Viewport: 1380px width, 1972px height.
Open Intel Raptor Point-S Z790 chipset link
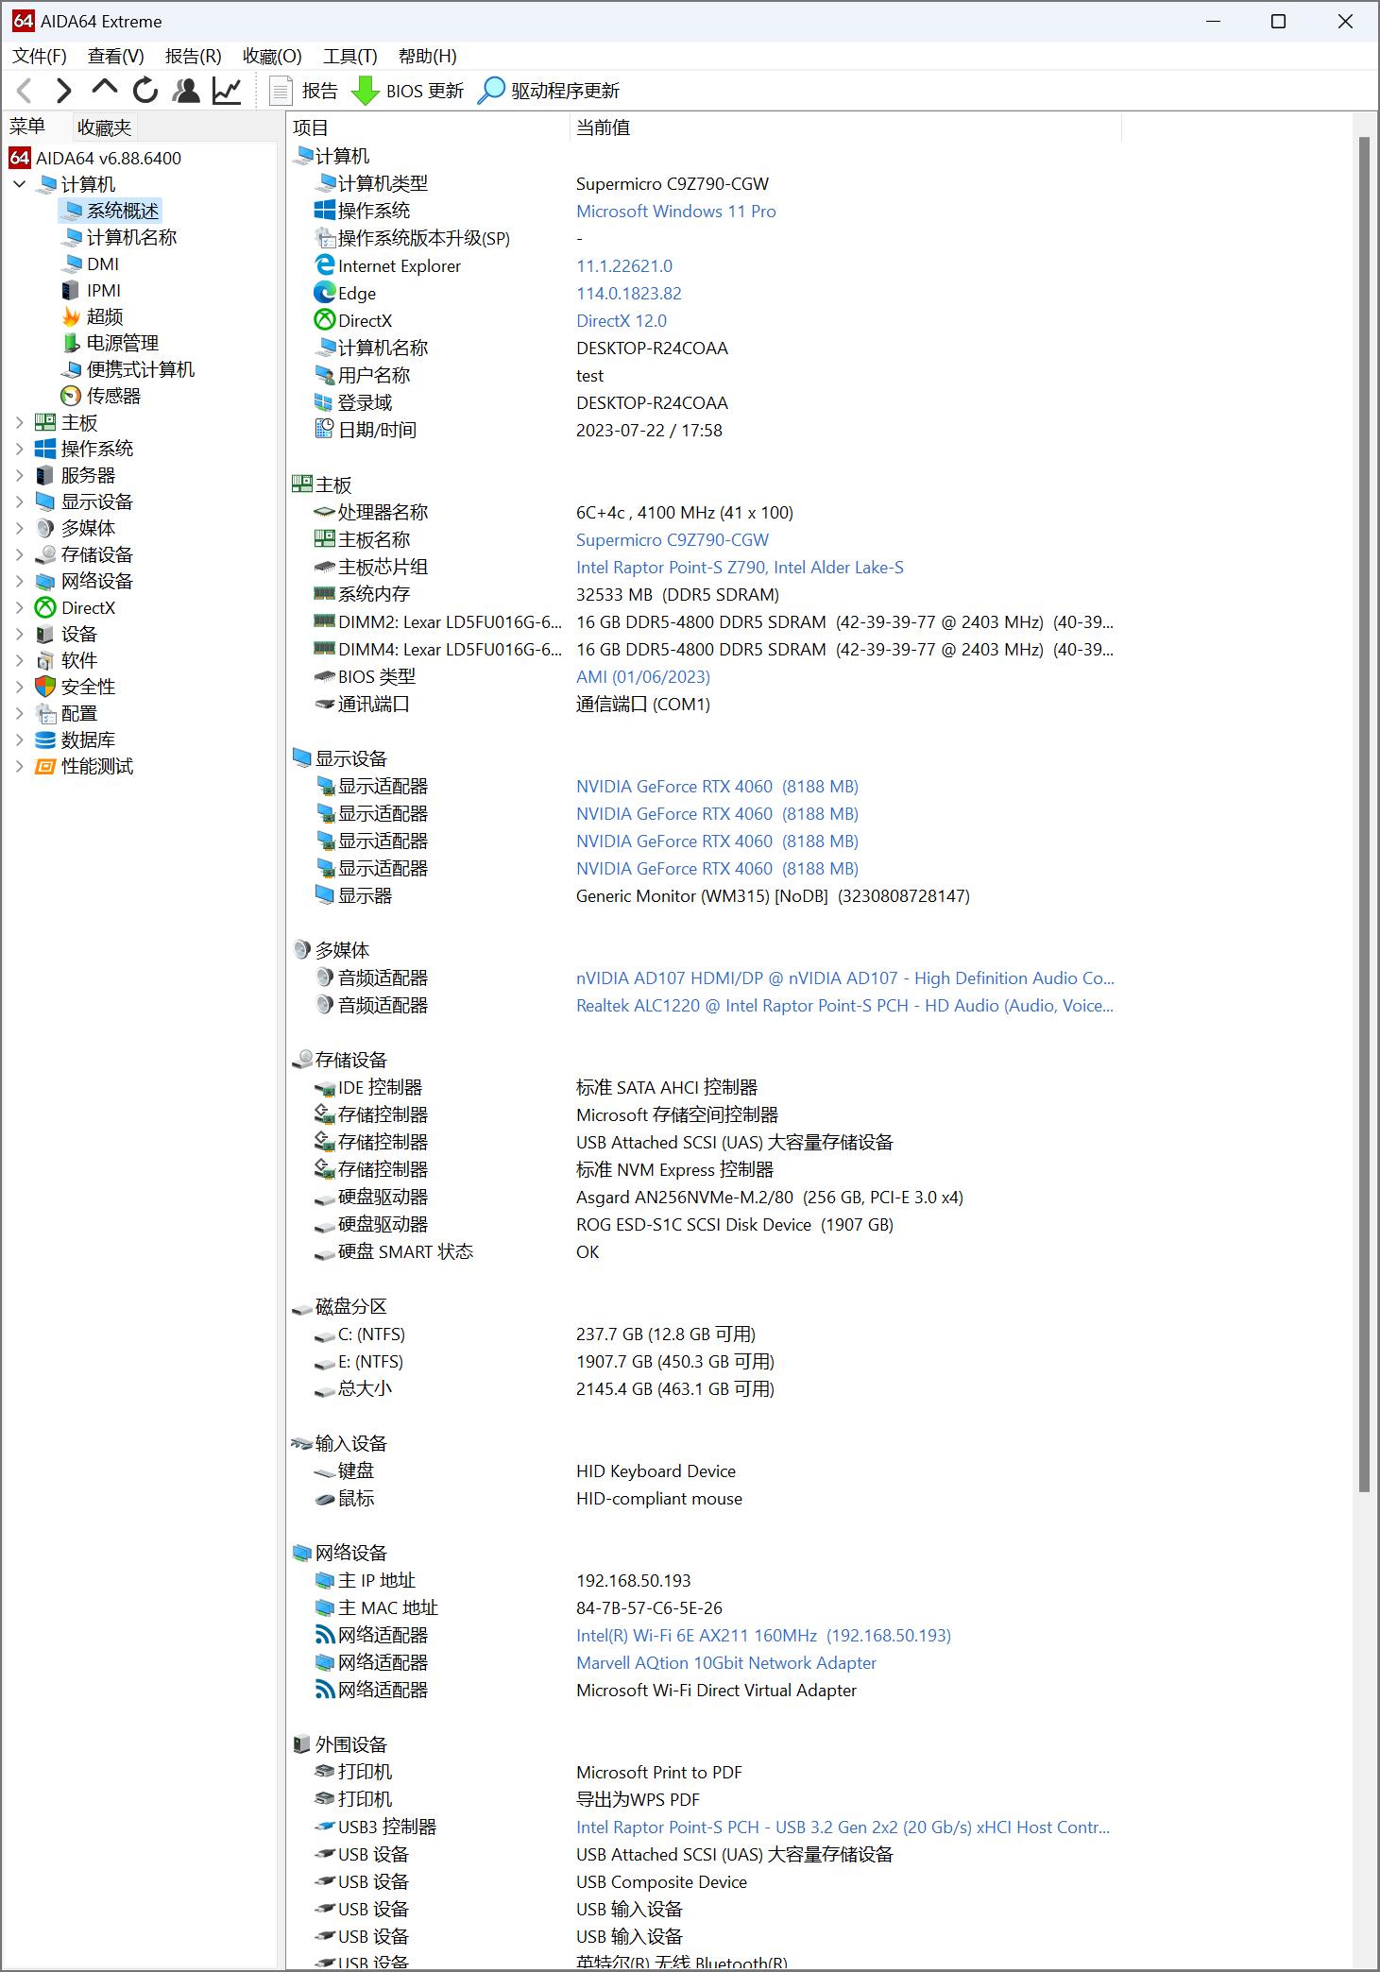740,568
